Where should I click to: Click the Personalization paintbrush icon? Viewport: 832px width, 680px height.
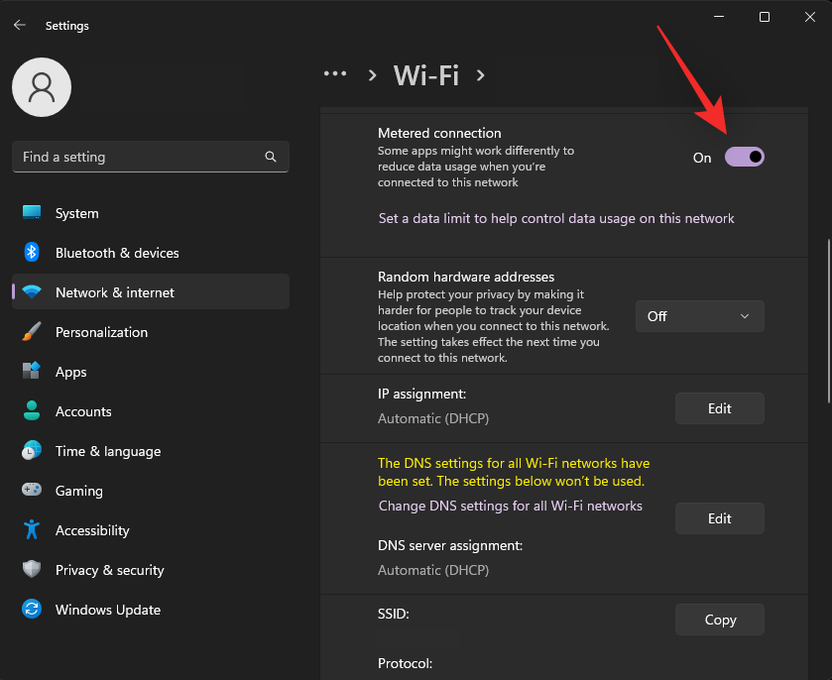pos(32,332)
